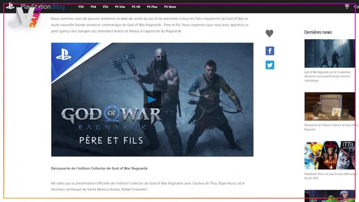Open the PlayStation.Blog home link

[43, 7]
